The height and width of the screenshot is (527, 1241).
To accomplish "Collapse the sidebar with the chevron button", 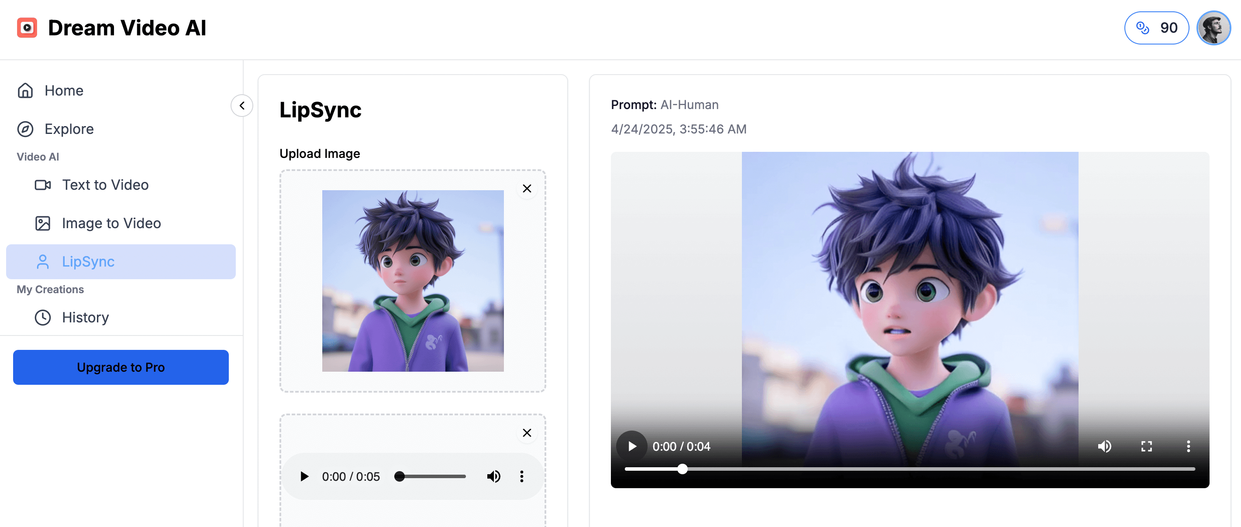I will tap(242, 106).
